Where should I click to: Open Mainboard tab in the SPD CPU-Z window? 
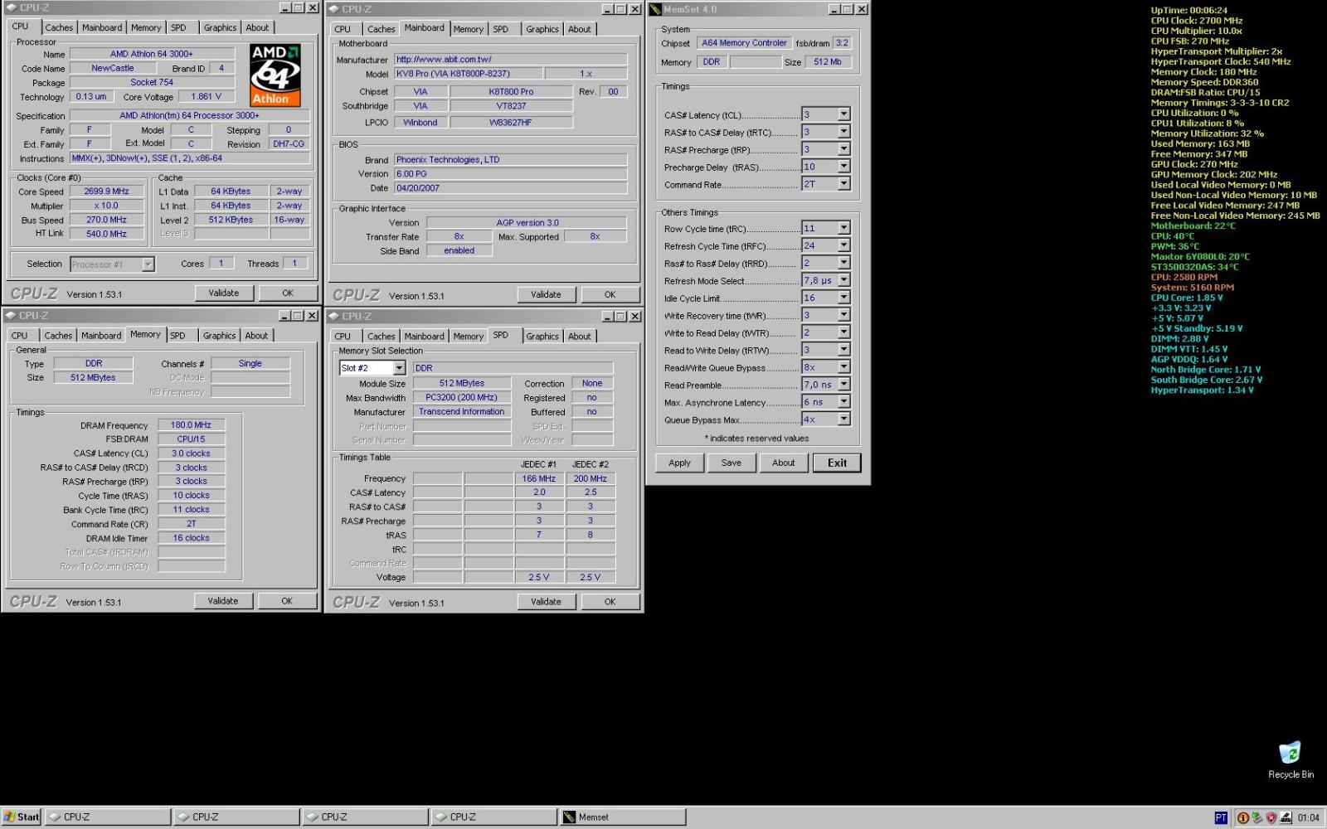(x=424, y=337)
